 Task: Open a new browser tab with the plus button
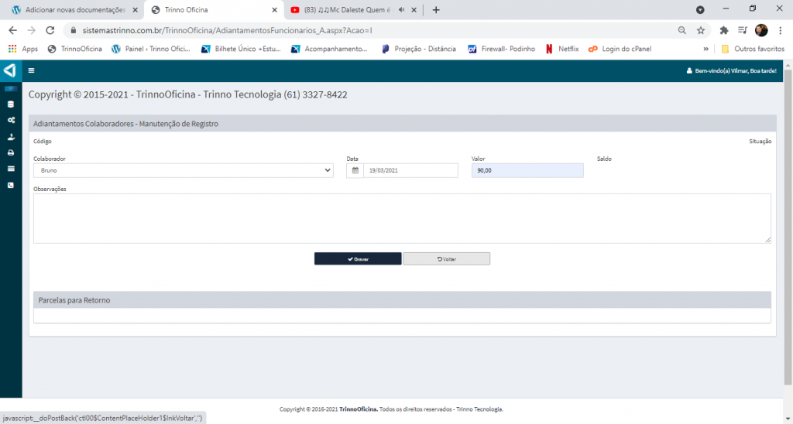click(436, 9)
